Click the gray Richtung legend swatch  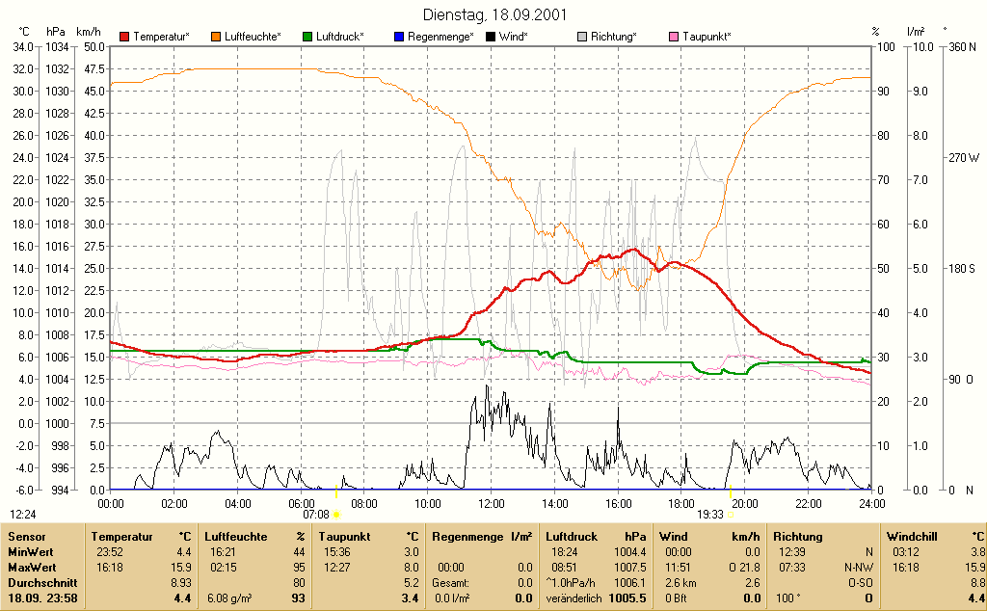pos(582,37)
